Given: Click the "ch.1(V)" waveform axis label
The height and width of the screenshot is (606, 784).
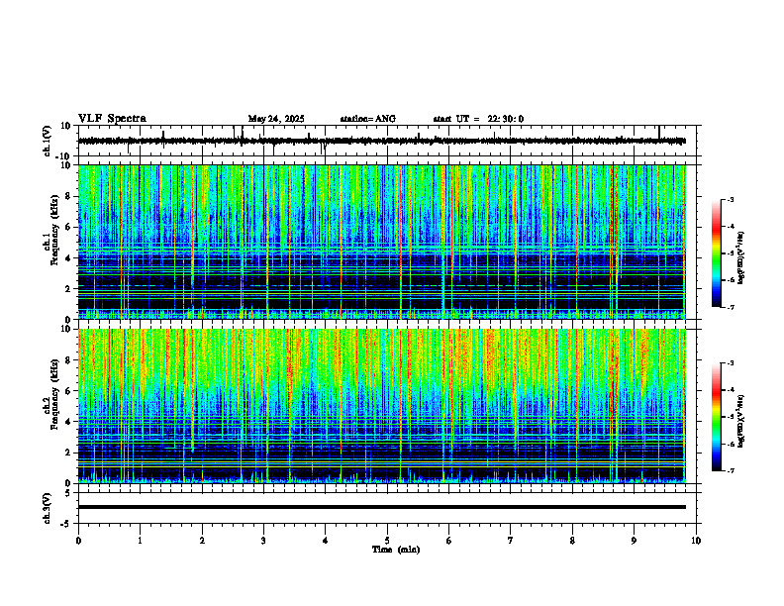Looking at the screenshot, I should [x=48, y=141].
